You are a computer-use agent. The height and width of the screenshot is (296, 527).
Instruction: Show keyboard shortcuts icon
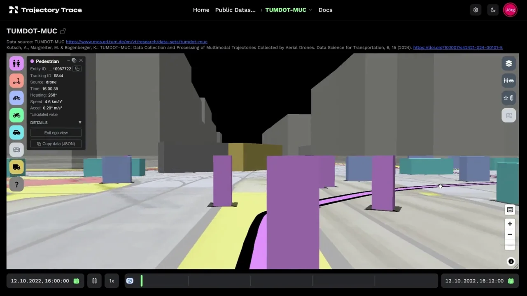510,210
